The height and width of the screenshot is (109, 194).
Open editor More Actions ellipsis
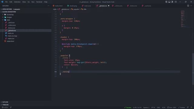[191, 6]
